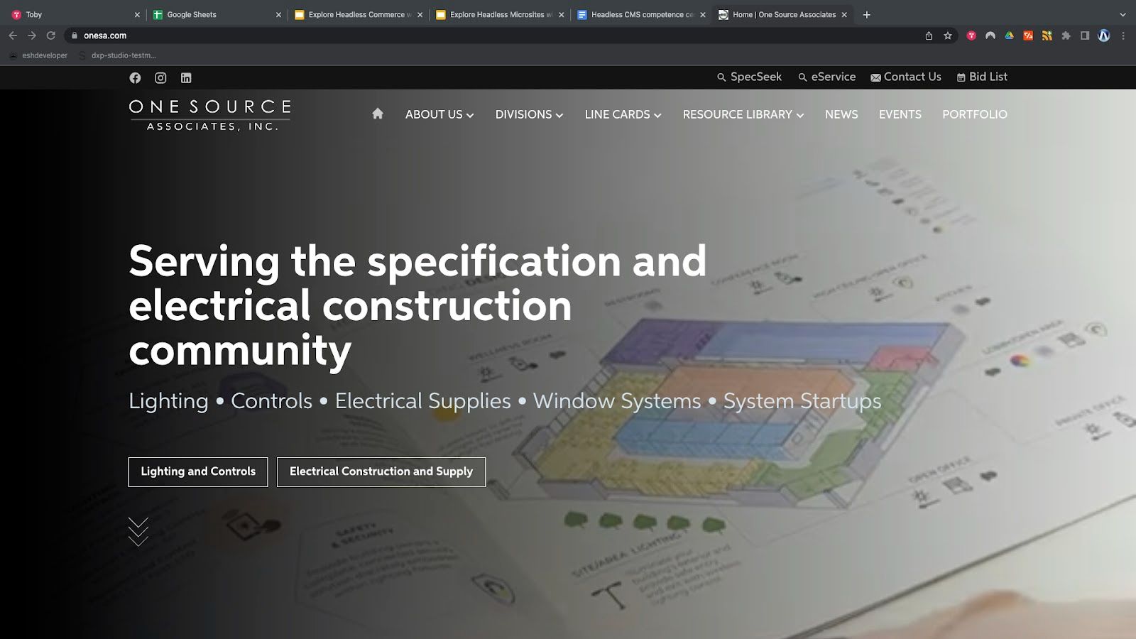Viewport: 1136px width, 639px height.
Task: Close the Headless CMS competence tab
Action: coord(703,14)
